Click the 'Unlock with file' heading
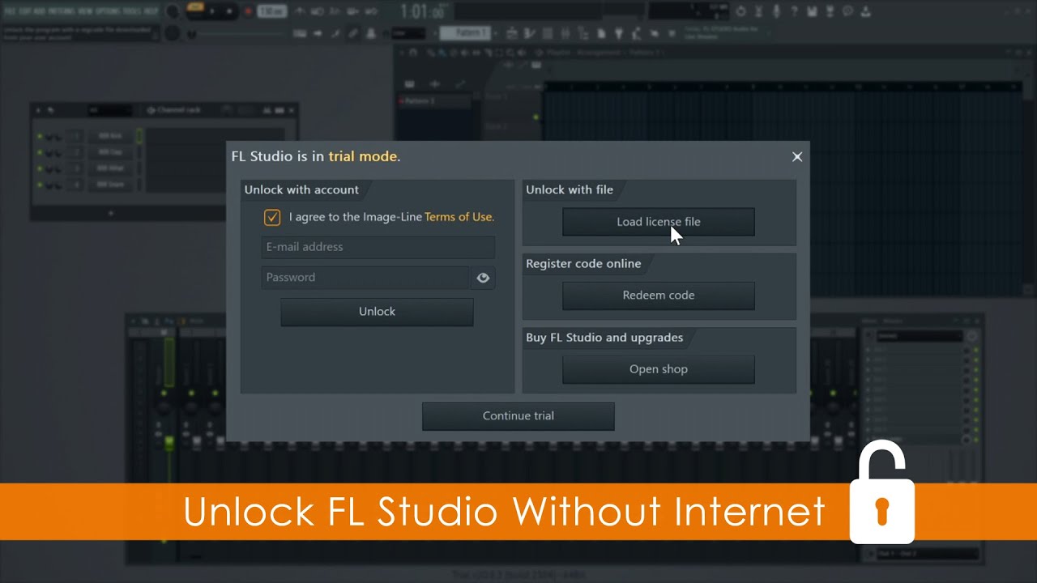Viewport: 1037px width, 583px height. pyautogui.click(x=570, y=189)
